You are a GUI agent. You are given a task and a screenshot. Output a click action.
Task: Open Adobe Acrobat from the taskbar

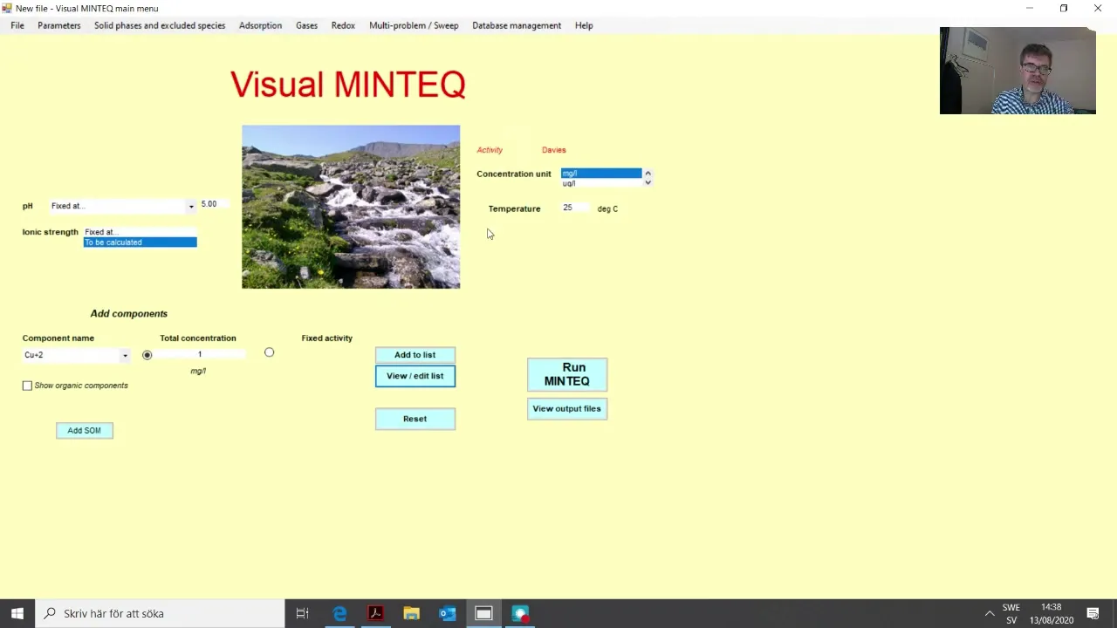pyautogui.click(x=375, y=613)
